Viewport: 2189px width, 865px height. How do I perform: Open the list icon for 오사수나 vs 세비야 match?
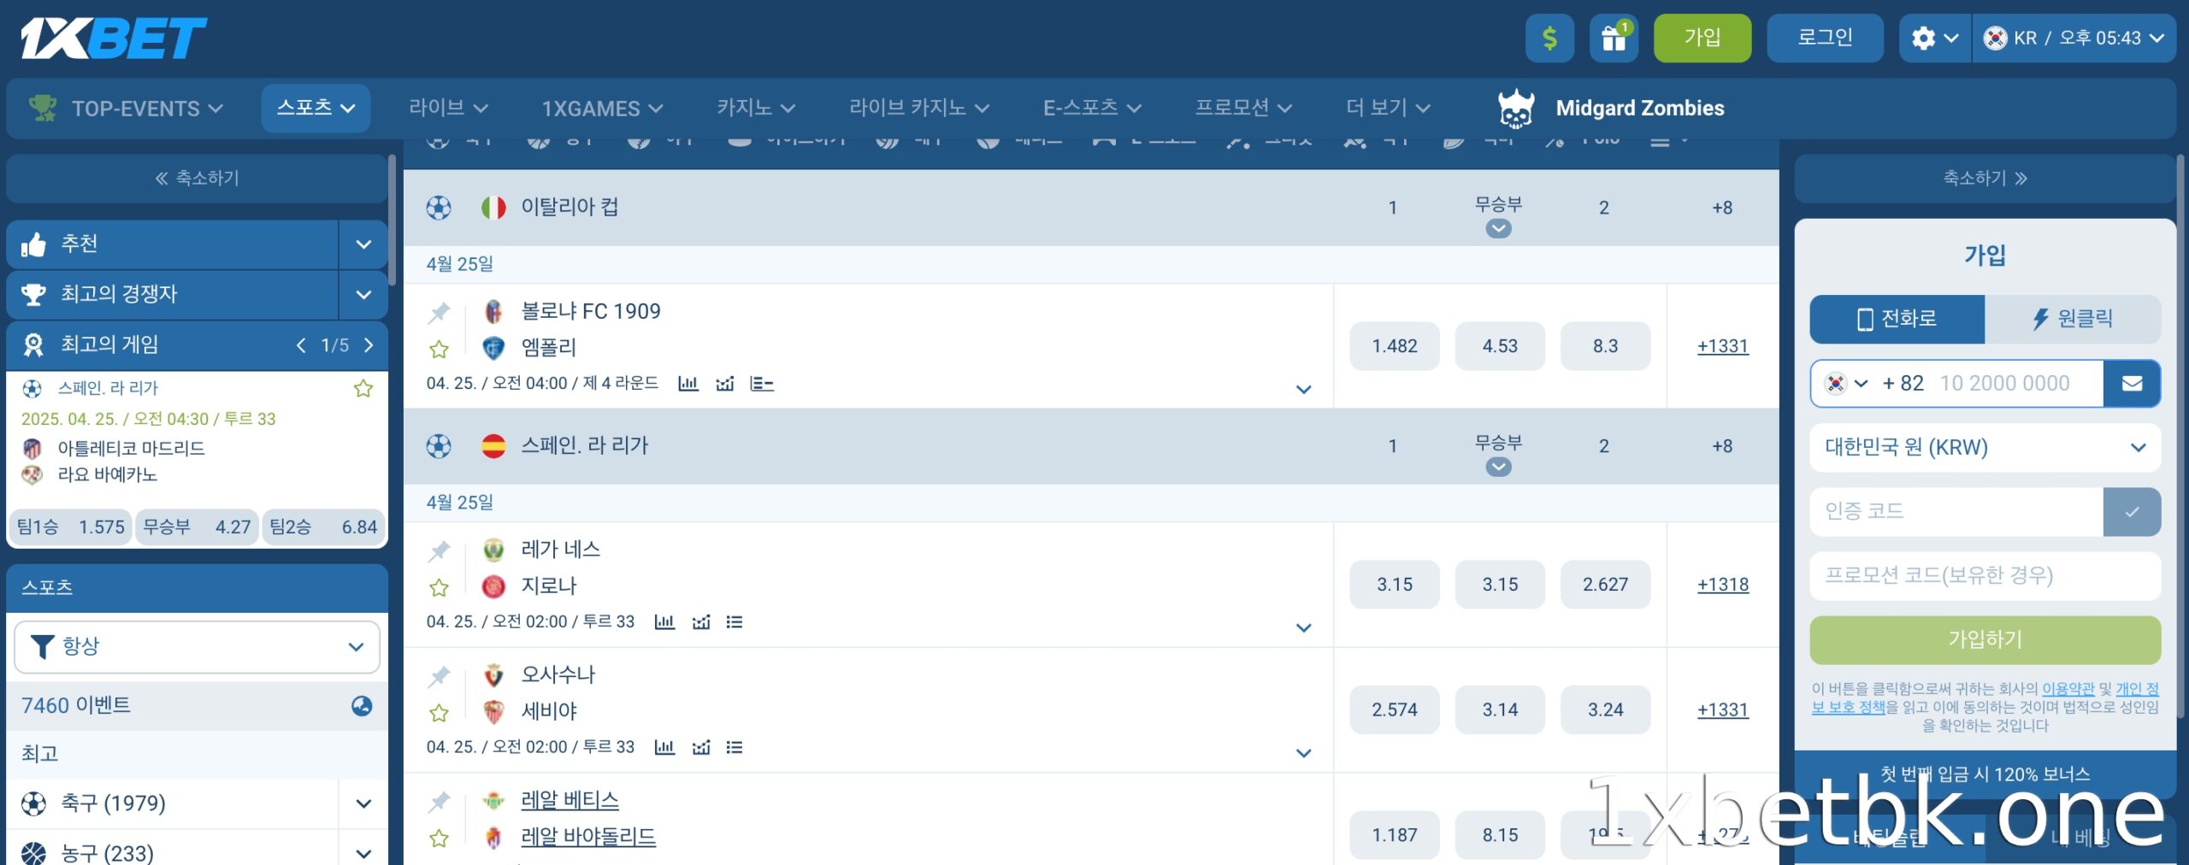coord(734,747)
